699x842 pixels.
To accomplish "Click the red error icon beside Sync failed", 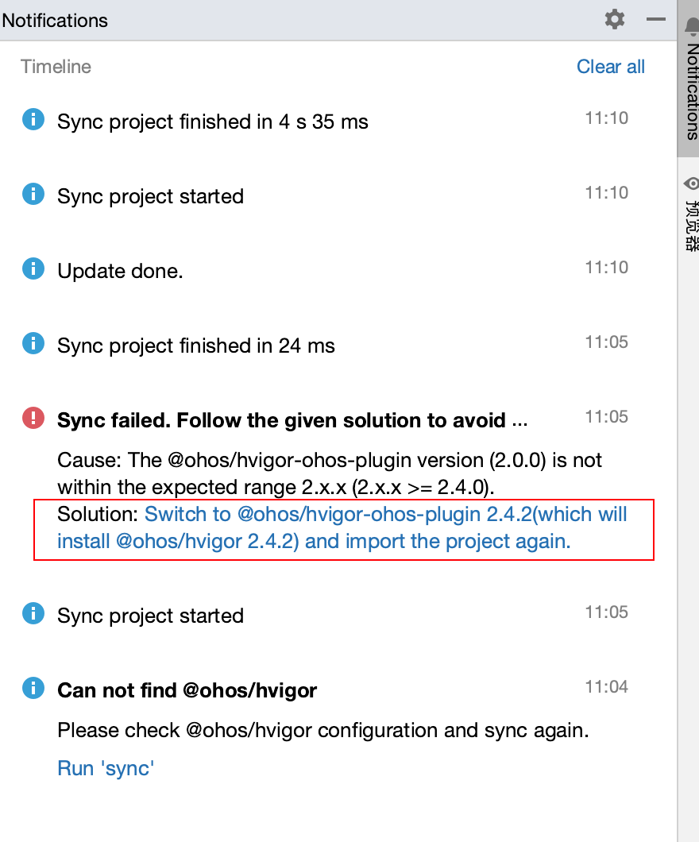I will pyautogui.click(x=33, y=418).
